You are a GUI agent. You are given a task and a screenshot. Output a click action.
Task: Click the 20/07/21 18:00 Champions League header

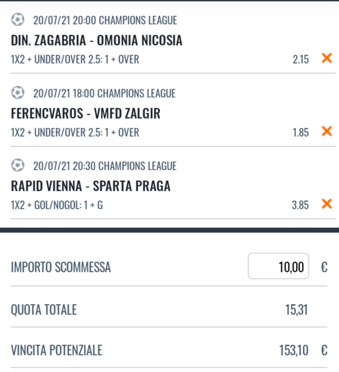point(104,93)
